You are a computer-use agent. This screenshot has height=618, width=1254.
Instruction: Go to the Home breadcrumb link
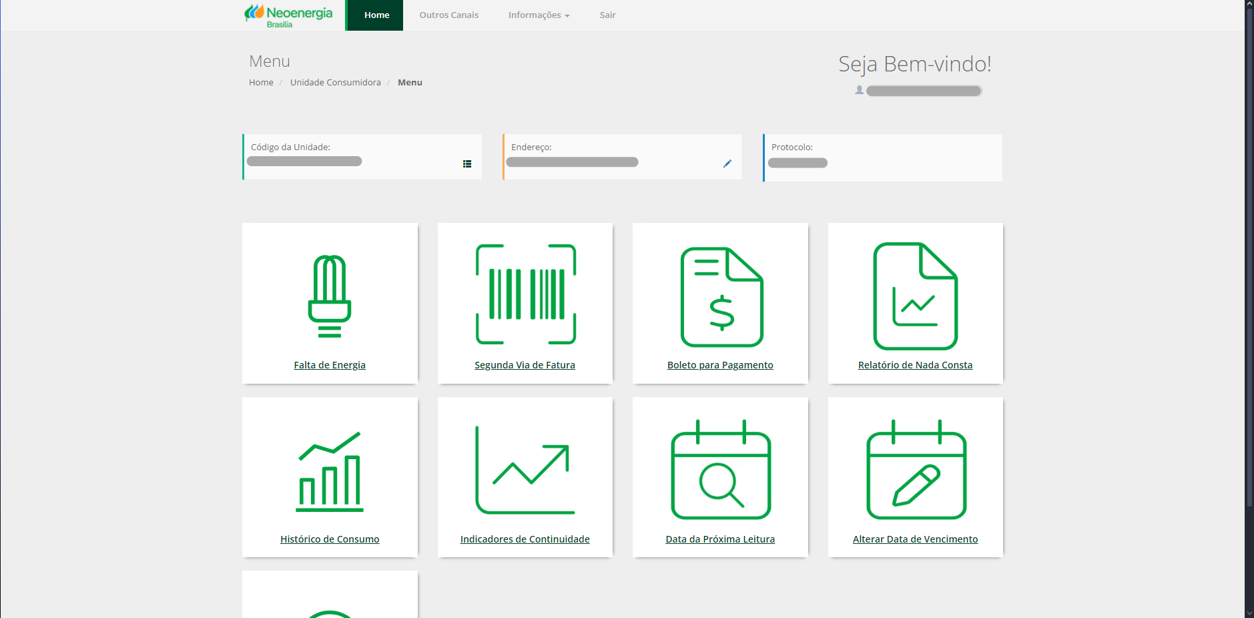(x=261, y=83)
